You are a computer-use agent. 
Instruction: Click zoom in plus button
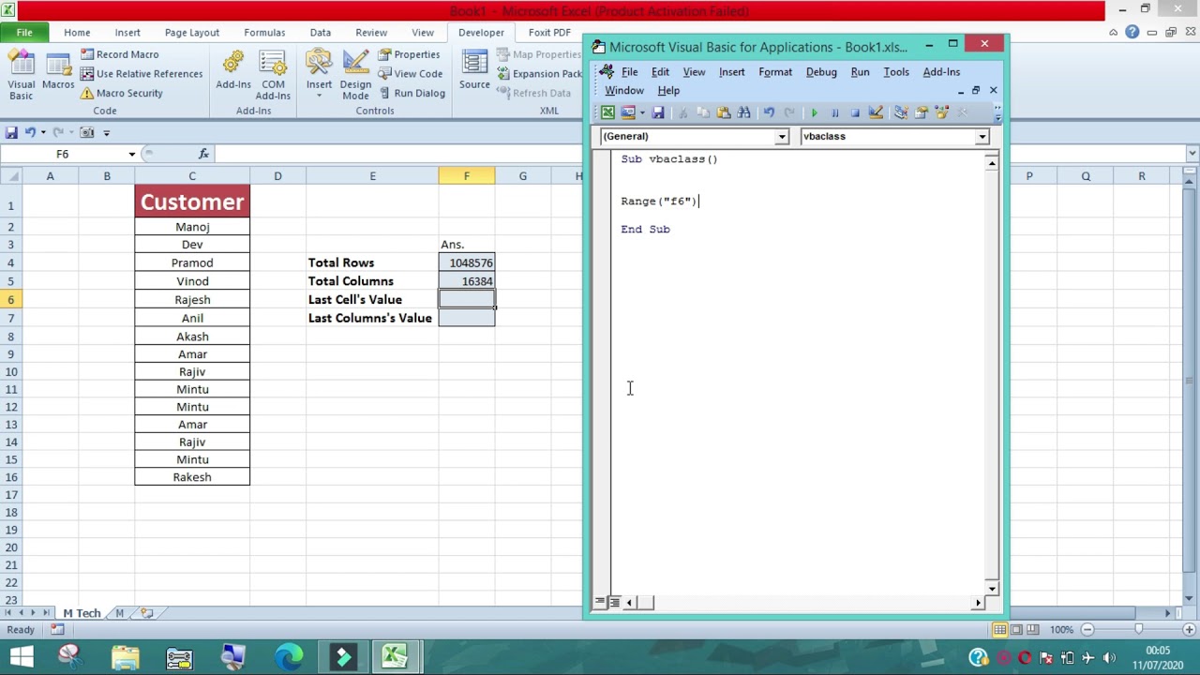click(x=1189, y=630)
